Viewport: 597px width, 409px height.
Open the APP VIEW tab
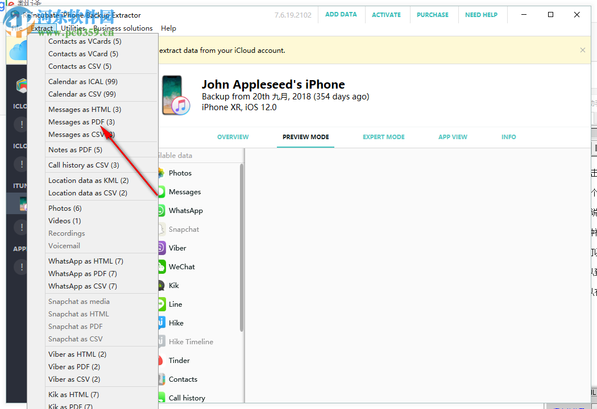[x=453, y=137]
